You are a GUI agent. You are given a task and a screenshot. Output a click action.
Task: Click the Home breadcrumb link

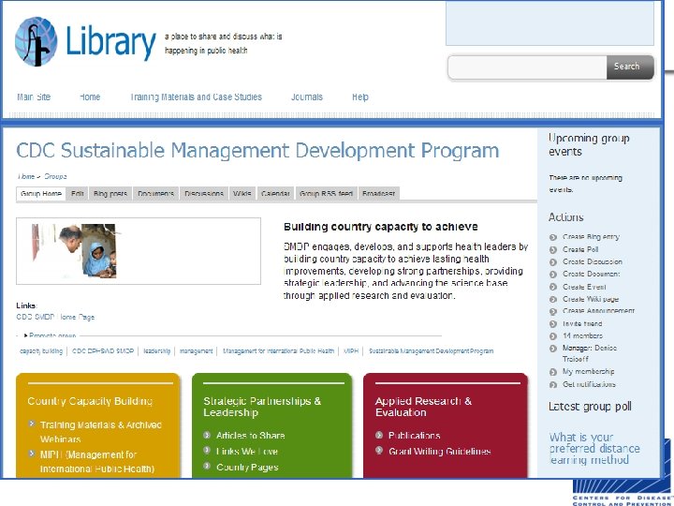pos(26,176)
